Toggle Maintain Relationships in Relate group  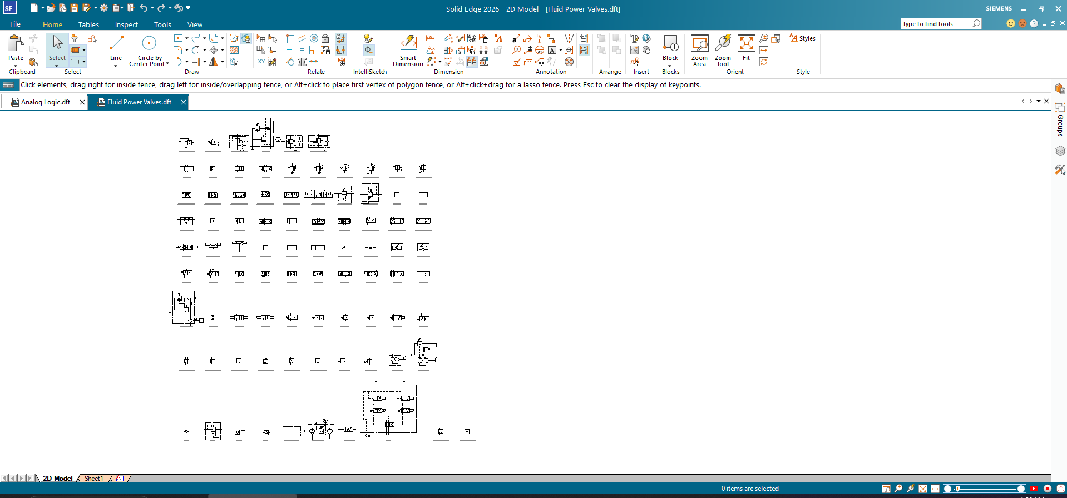(x=340, y=39)
